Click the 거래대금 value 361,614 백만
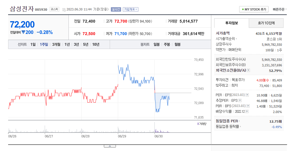Viewport: 292px width, 151px height. pos(194,34)
